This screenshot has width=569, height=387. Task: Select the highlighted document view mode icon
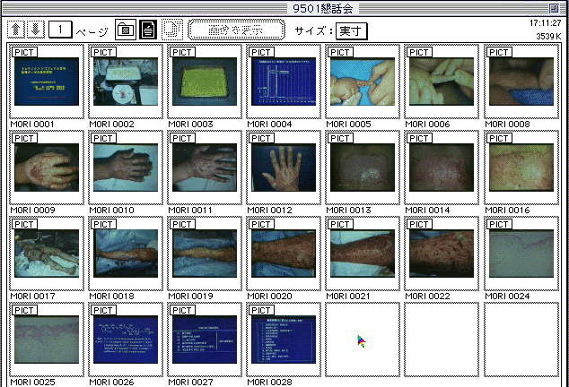click(148, 31)
